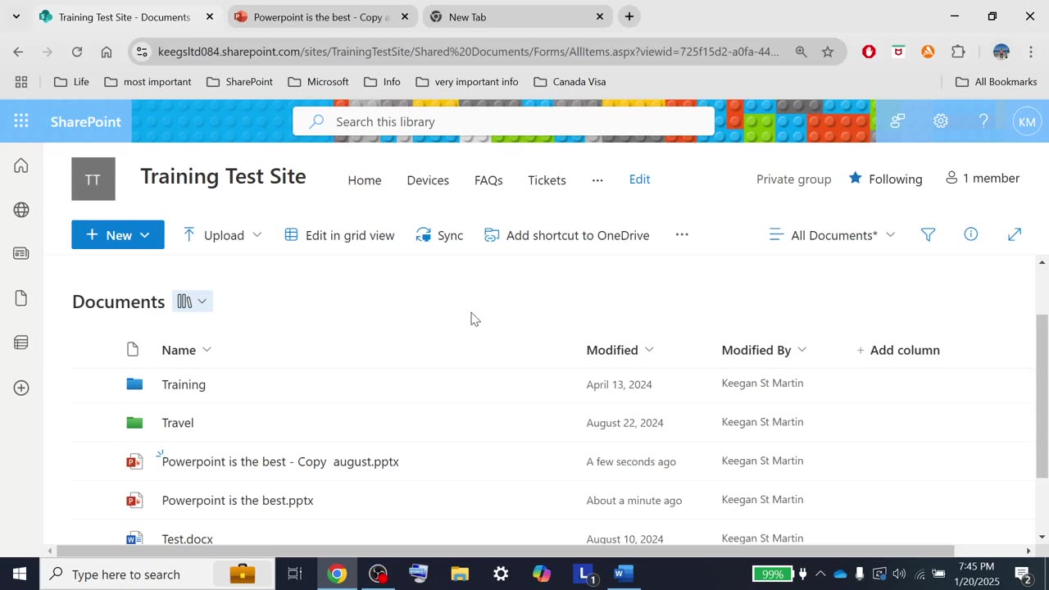Open the All Documents view switcher
The image size is (1049, 590).
tap(832, 235)
